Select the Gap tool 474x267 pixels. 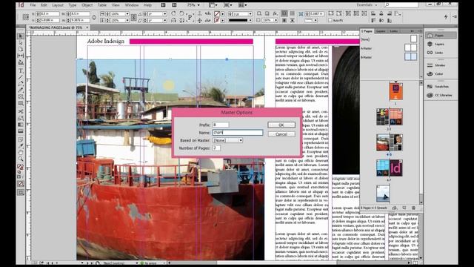point(21,56)
